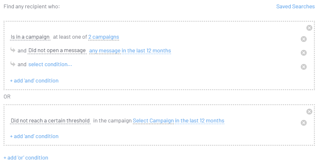Add 'and' condition to first group
This screenshot has height=164, width=320.
pyautogui.click(x=34, y=81)
